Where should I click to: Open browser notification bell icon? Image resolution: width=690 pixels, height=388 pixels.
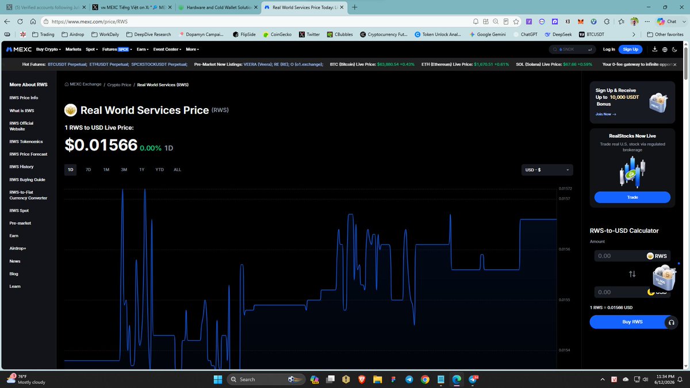point(476,21)
